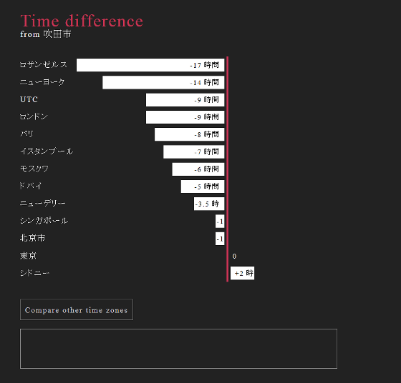Image resolution: width=401 pixels, height=383 pixels.
Task: Click the -17 時間 bar for Los Angeles
Action: tap(150, 65)
